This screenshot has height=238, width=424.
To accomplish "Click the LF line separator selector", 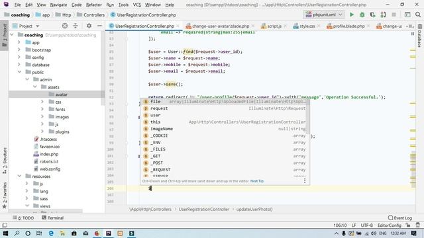I will (354, 225).
